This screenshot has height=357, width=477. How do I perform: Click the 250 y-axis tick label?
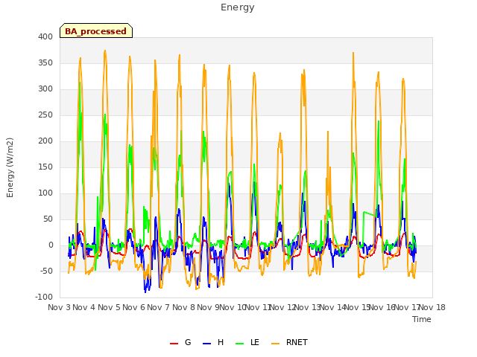point(45,115)
